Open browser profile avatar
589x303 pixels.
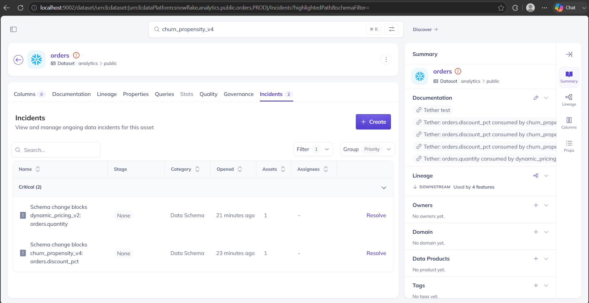tap(530, 8)
